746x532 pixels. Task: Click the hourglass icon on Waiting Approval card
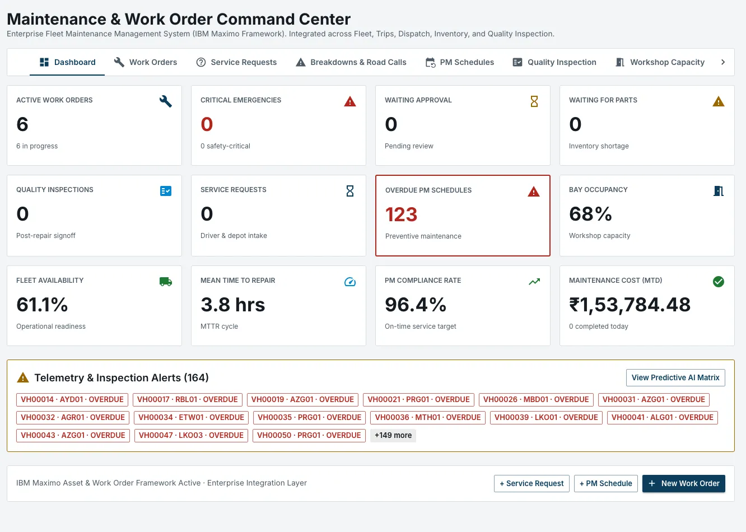coord(534,101)
